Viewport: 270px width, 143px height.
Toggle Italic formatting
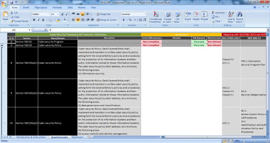39,20
